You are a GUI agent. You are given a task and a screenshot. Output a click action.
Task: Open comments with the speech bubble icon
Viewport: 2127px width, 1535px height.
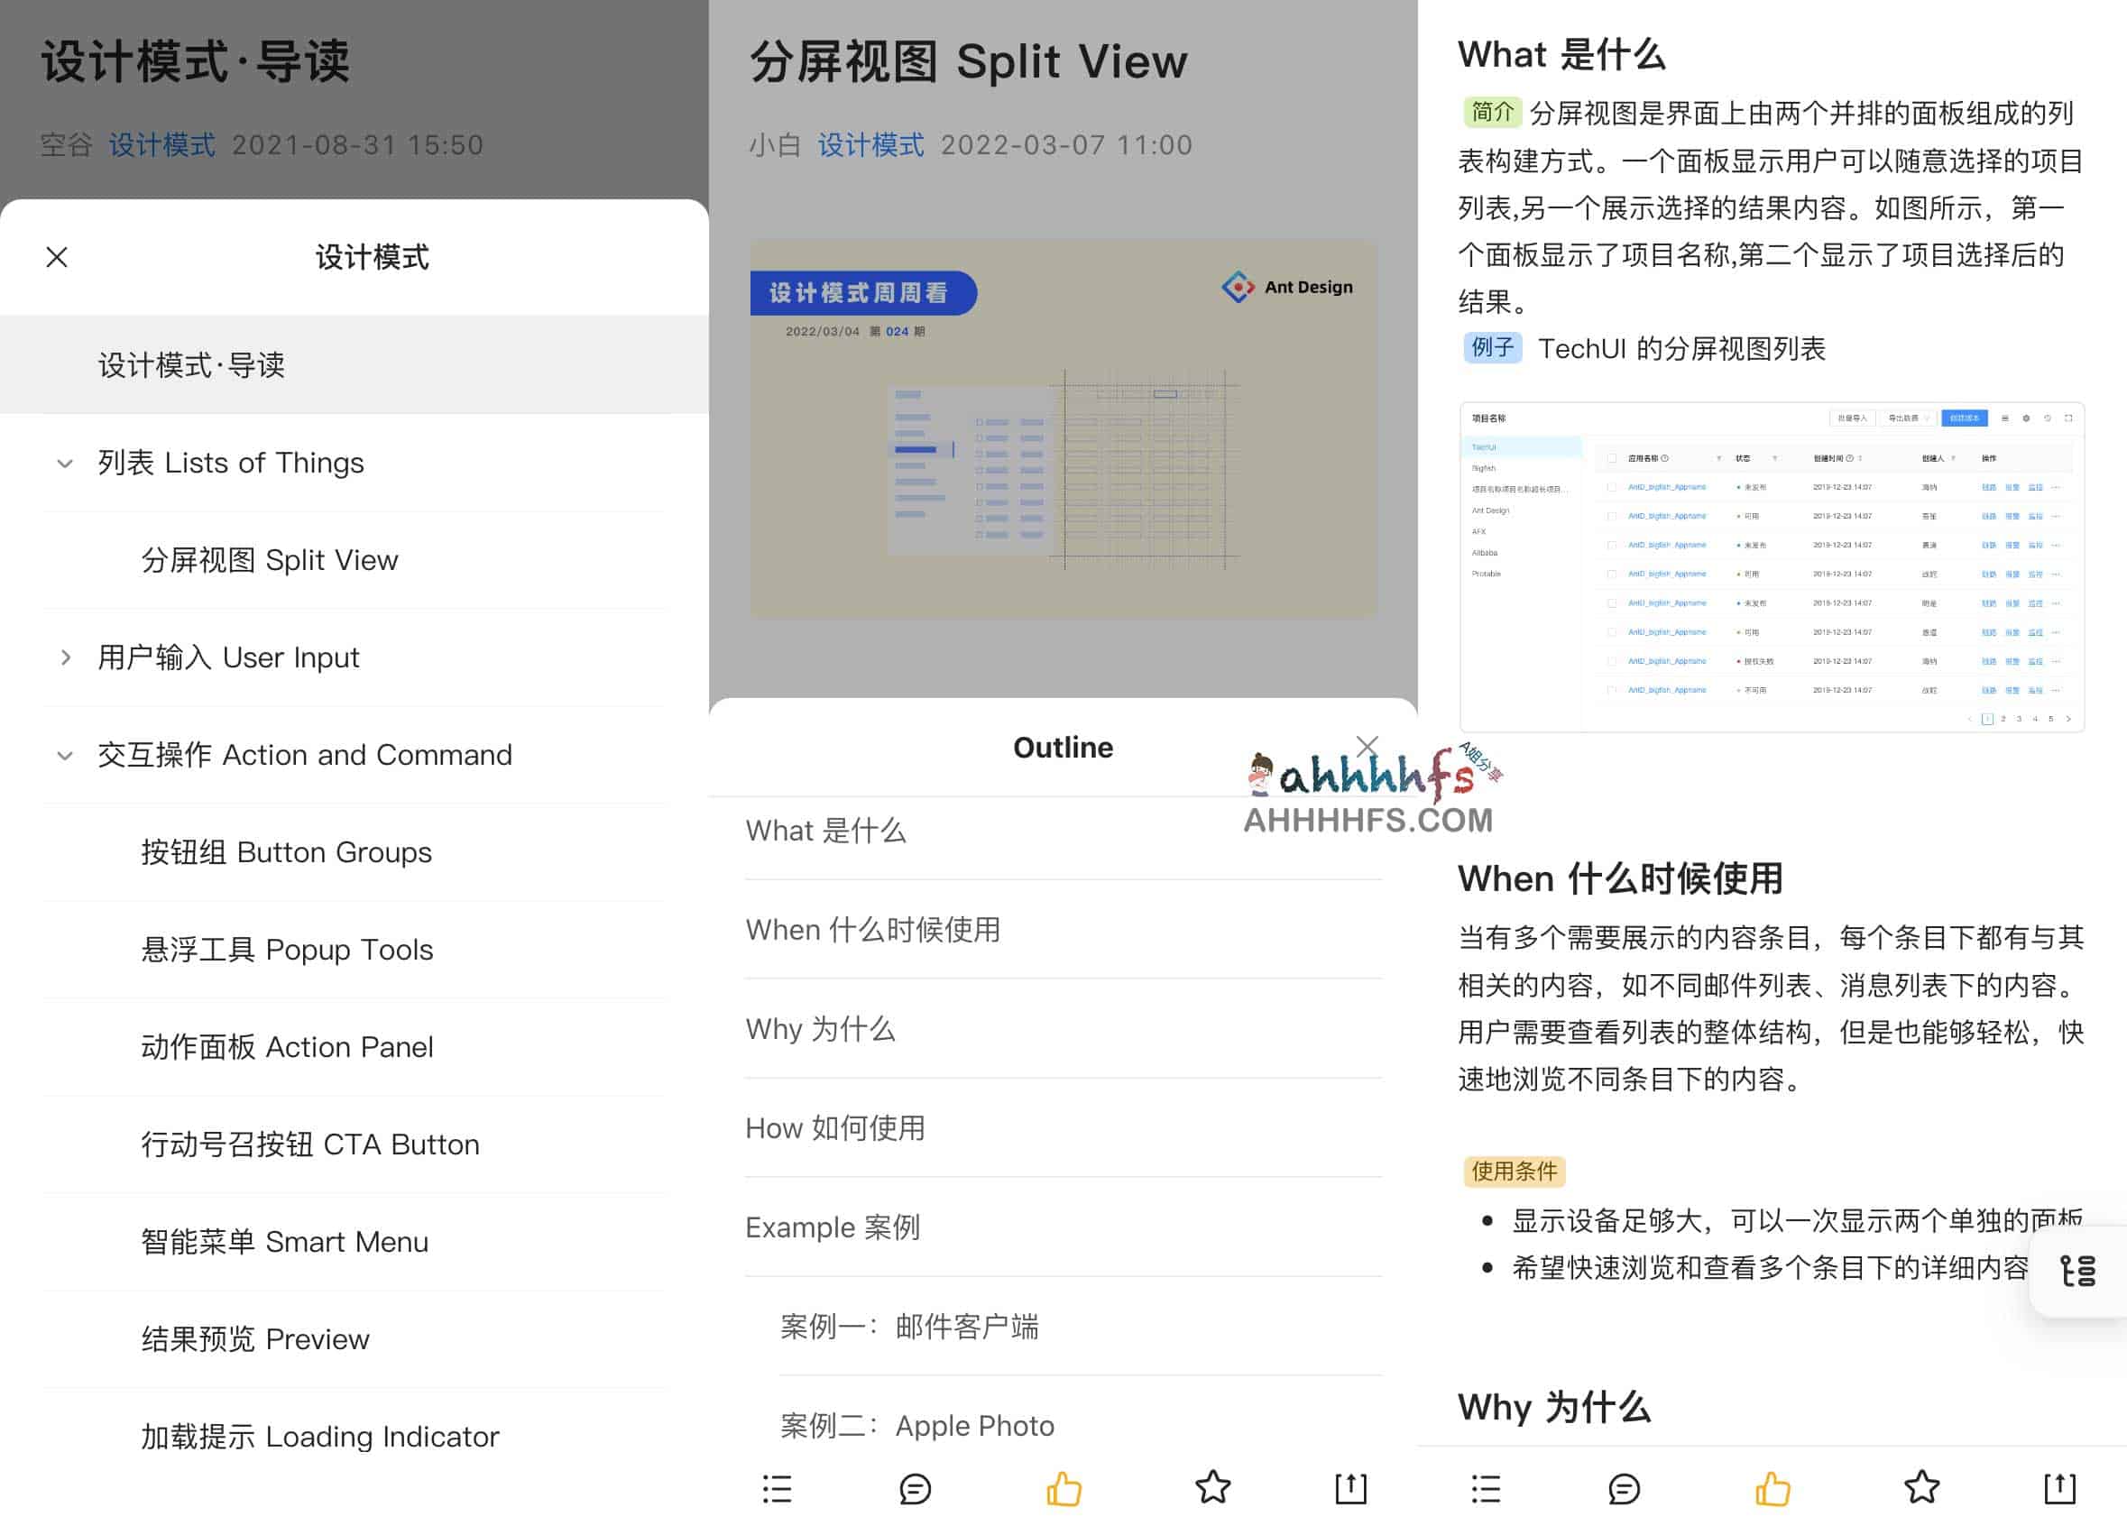(914, 1489)
